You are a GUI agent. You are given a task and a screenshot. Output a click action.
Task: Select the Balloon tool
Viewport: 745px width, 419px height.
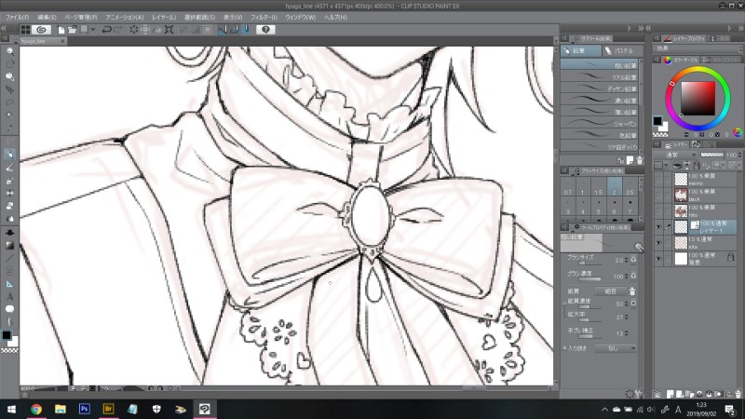pos(9,309)
